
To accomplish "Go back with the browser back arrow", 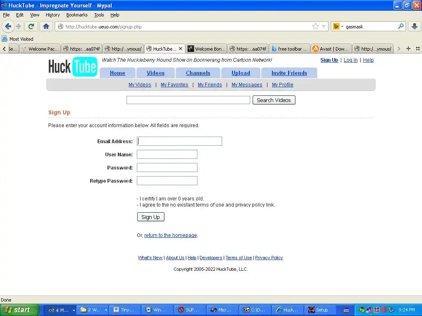I will (8, 26).
